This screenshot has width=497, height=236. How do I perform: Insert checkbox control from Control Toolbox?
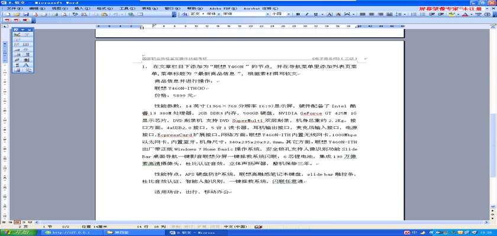coord(17,45)
